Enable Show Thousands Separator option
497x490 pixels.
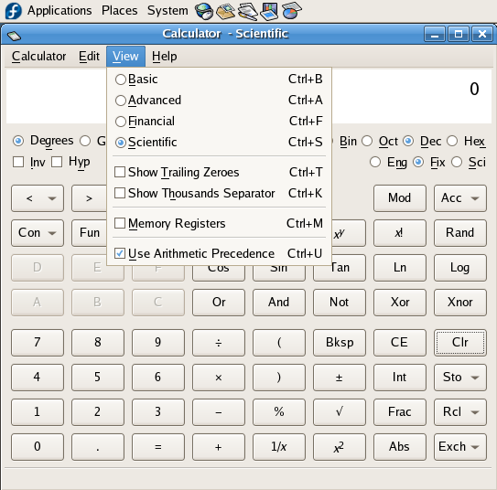(219, 194)
